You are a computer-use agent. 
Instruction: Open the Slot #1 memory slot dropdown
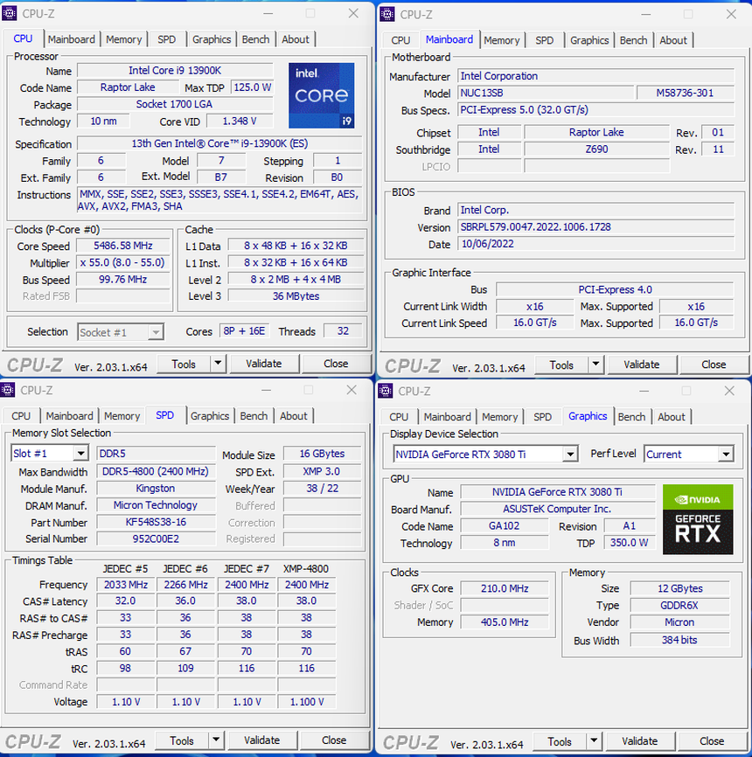click(80, 454)
